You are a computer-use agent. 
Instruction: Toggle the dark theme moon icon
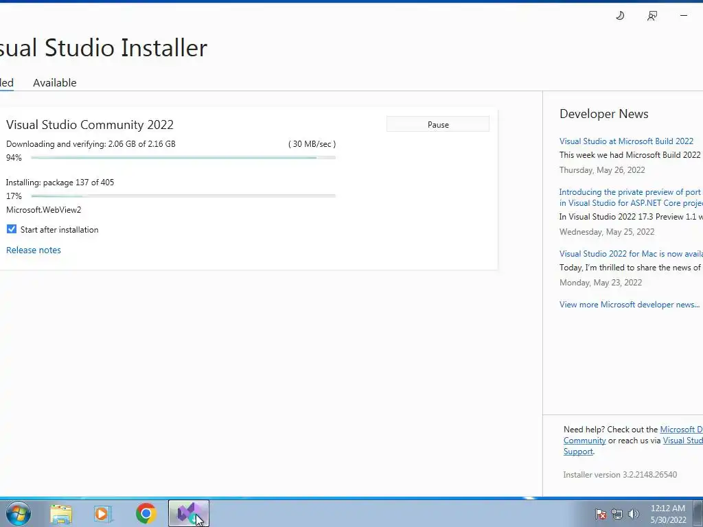click(620, 16)
